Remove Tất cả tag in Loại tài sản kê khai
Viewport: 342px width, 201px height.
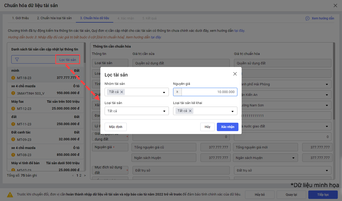(190, 111)
